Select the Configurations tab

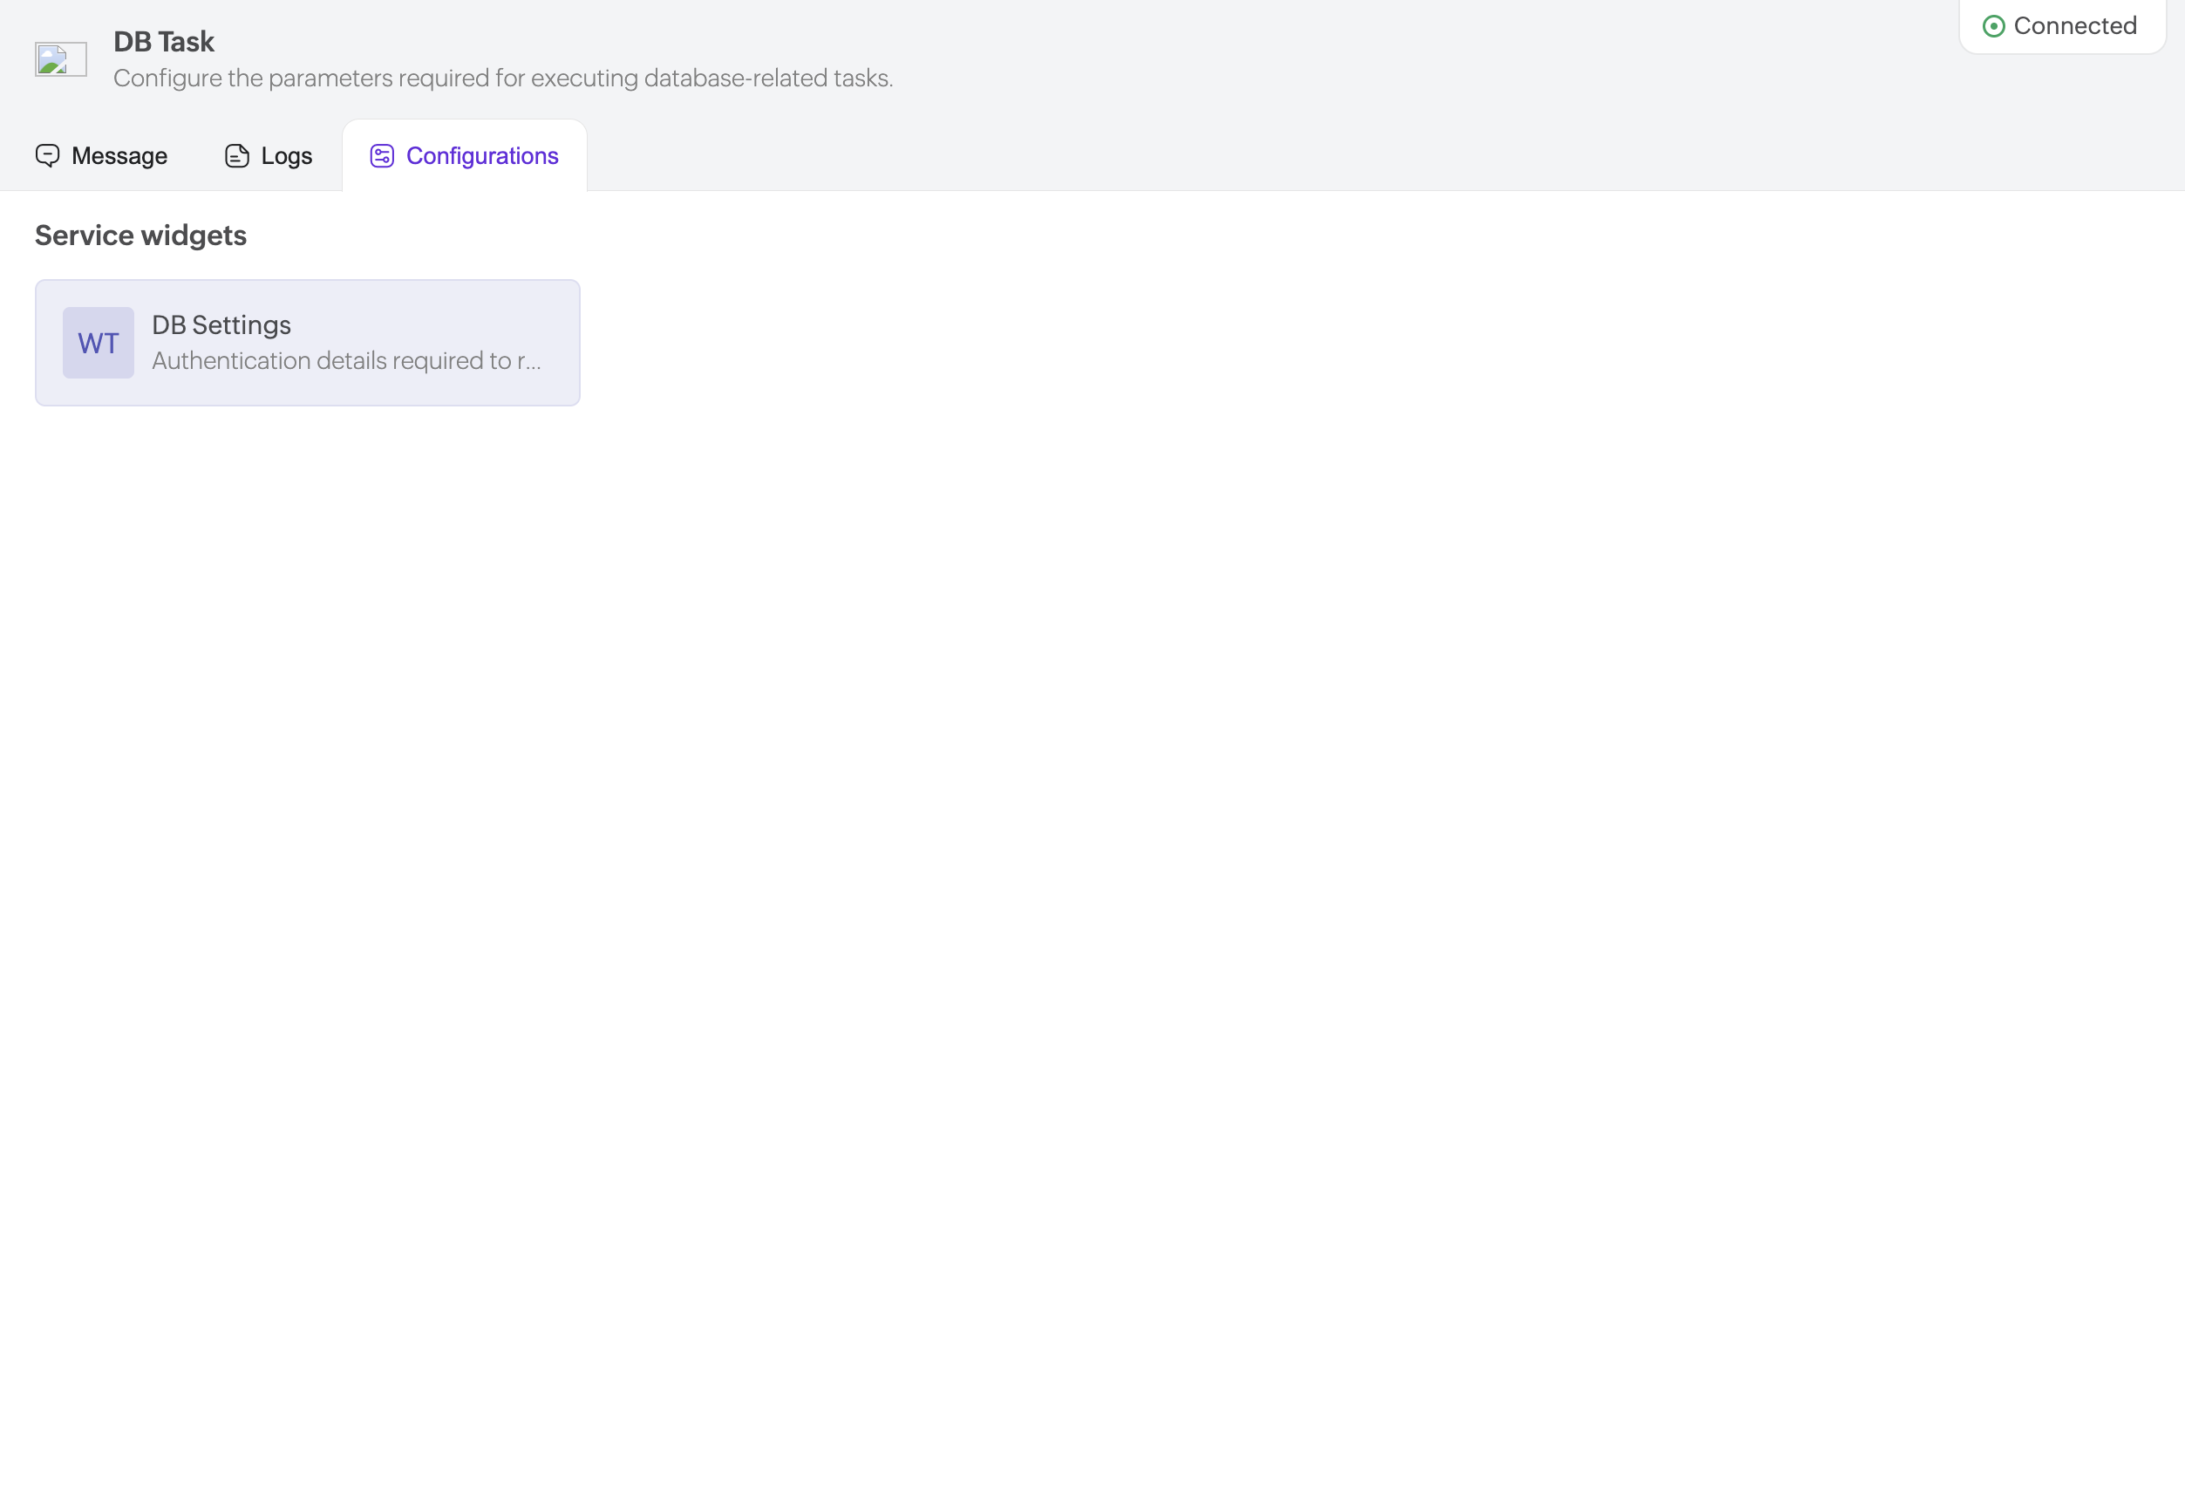point(465,156)
